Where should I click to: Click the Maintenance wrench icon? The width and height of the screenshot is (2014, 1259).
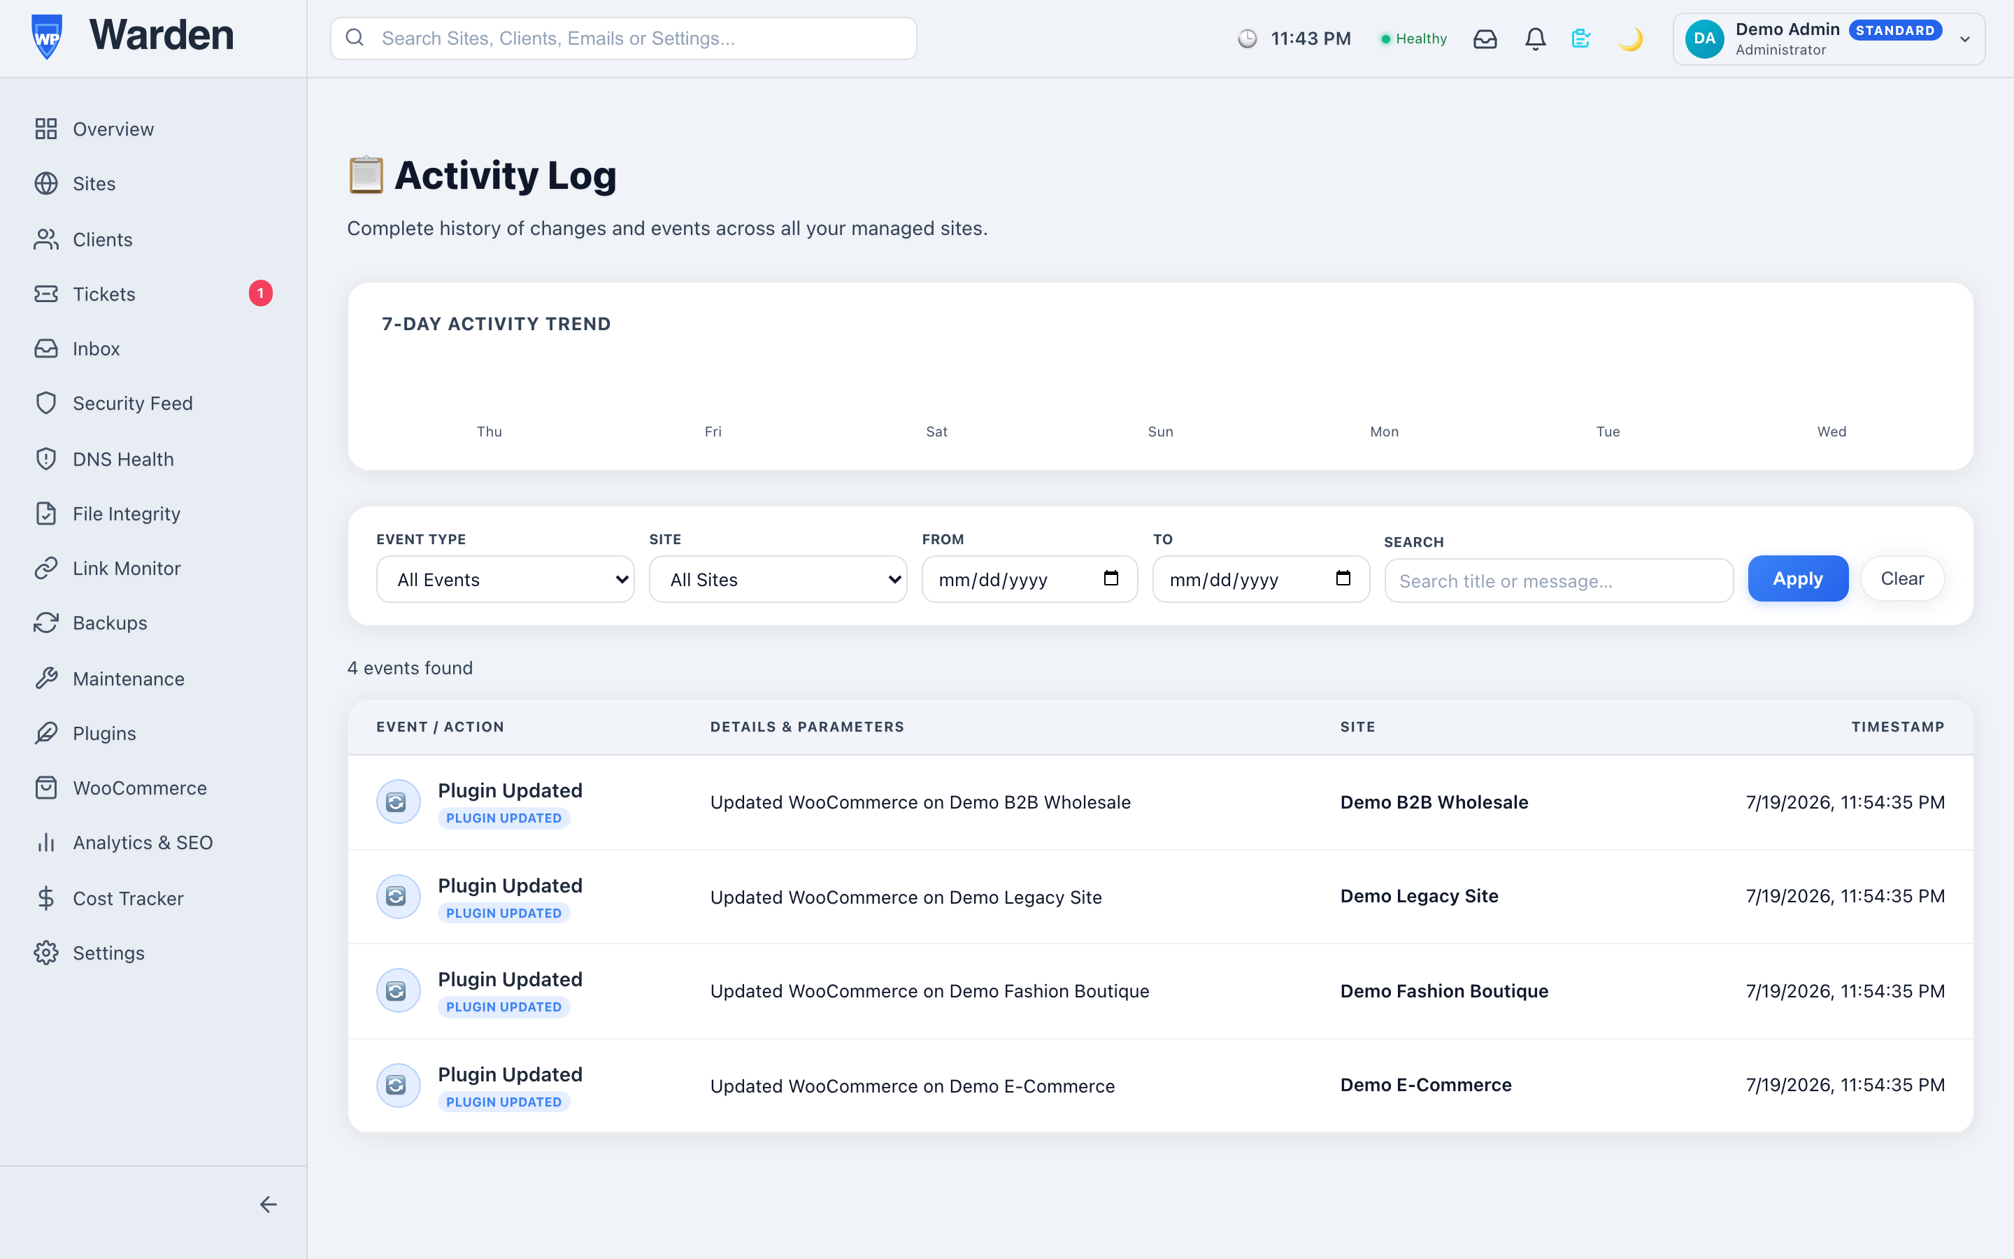click(x=45, y=678)
